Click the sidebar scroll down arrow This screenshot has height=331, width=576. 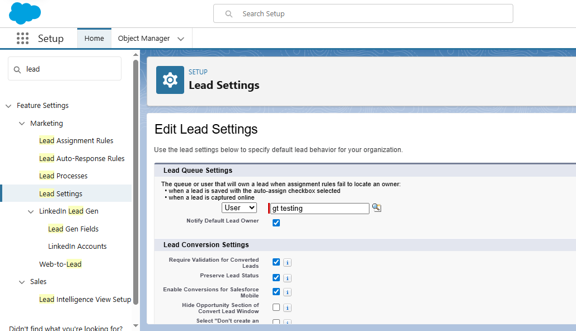(135, 325)
